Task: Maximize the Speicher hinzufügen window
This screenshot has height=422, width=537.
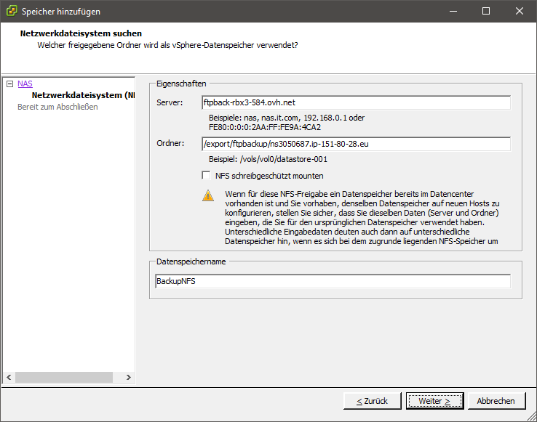Action: (x=485, y=12)
